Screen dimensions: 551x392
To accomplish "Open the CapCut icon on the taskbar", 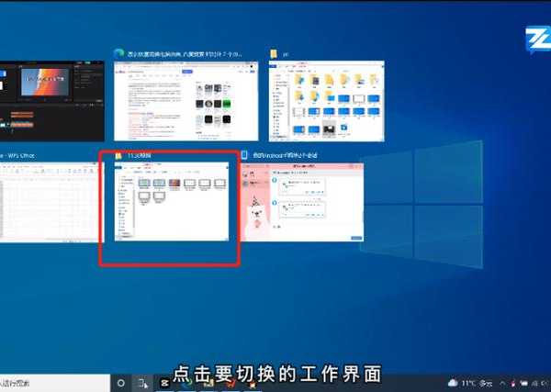I will coord(164,383).
